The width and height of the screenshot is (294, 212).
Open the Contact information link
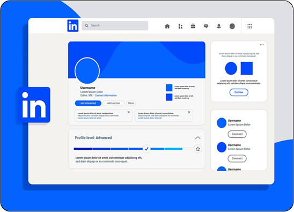pos(106,96)
